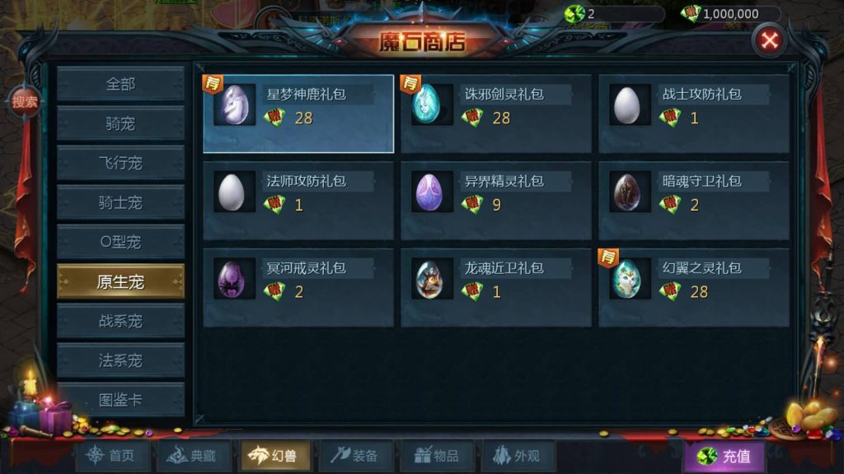
Task: Click the 星梦神鹿礼包 egg icon
Action: coord(235,105)
